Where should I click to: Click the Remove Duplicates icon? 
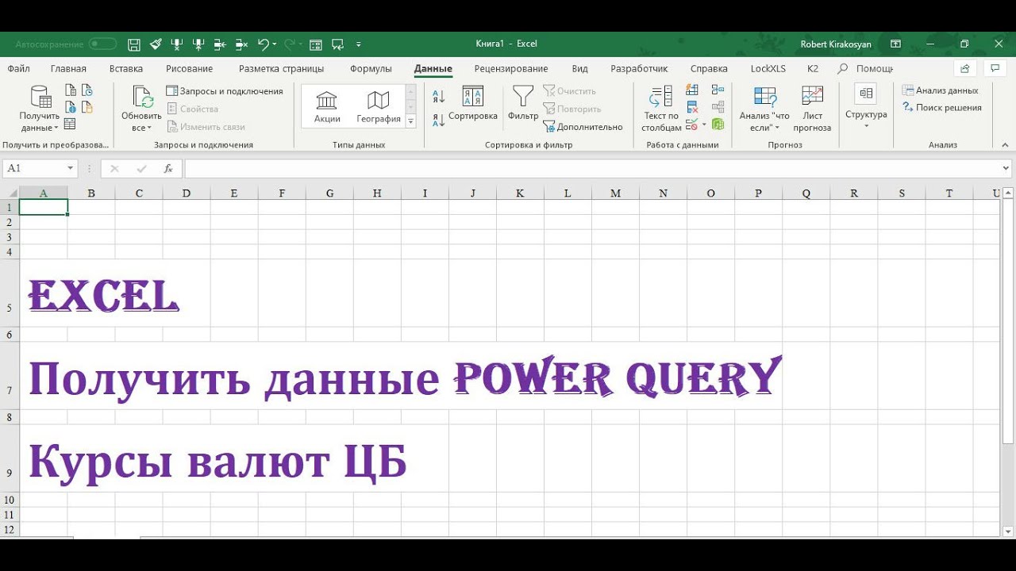coord(692,107)
